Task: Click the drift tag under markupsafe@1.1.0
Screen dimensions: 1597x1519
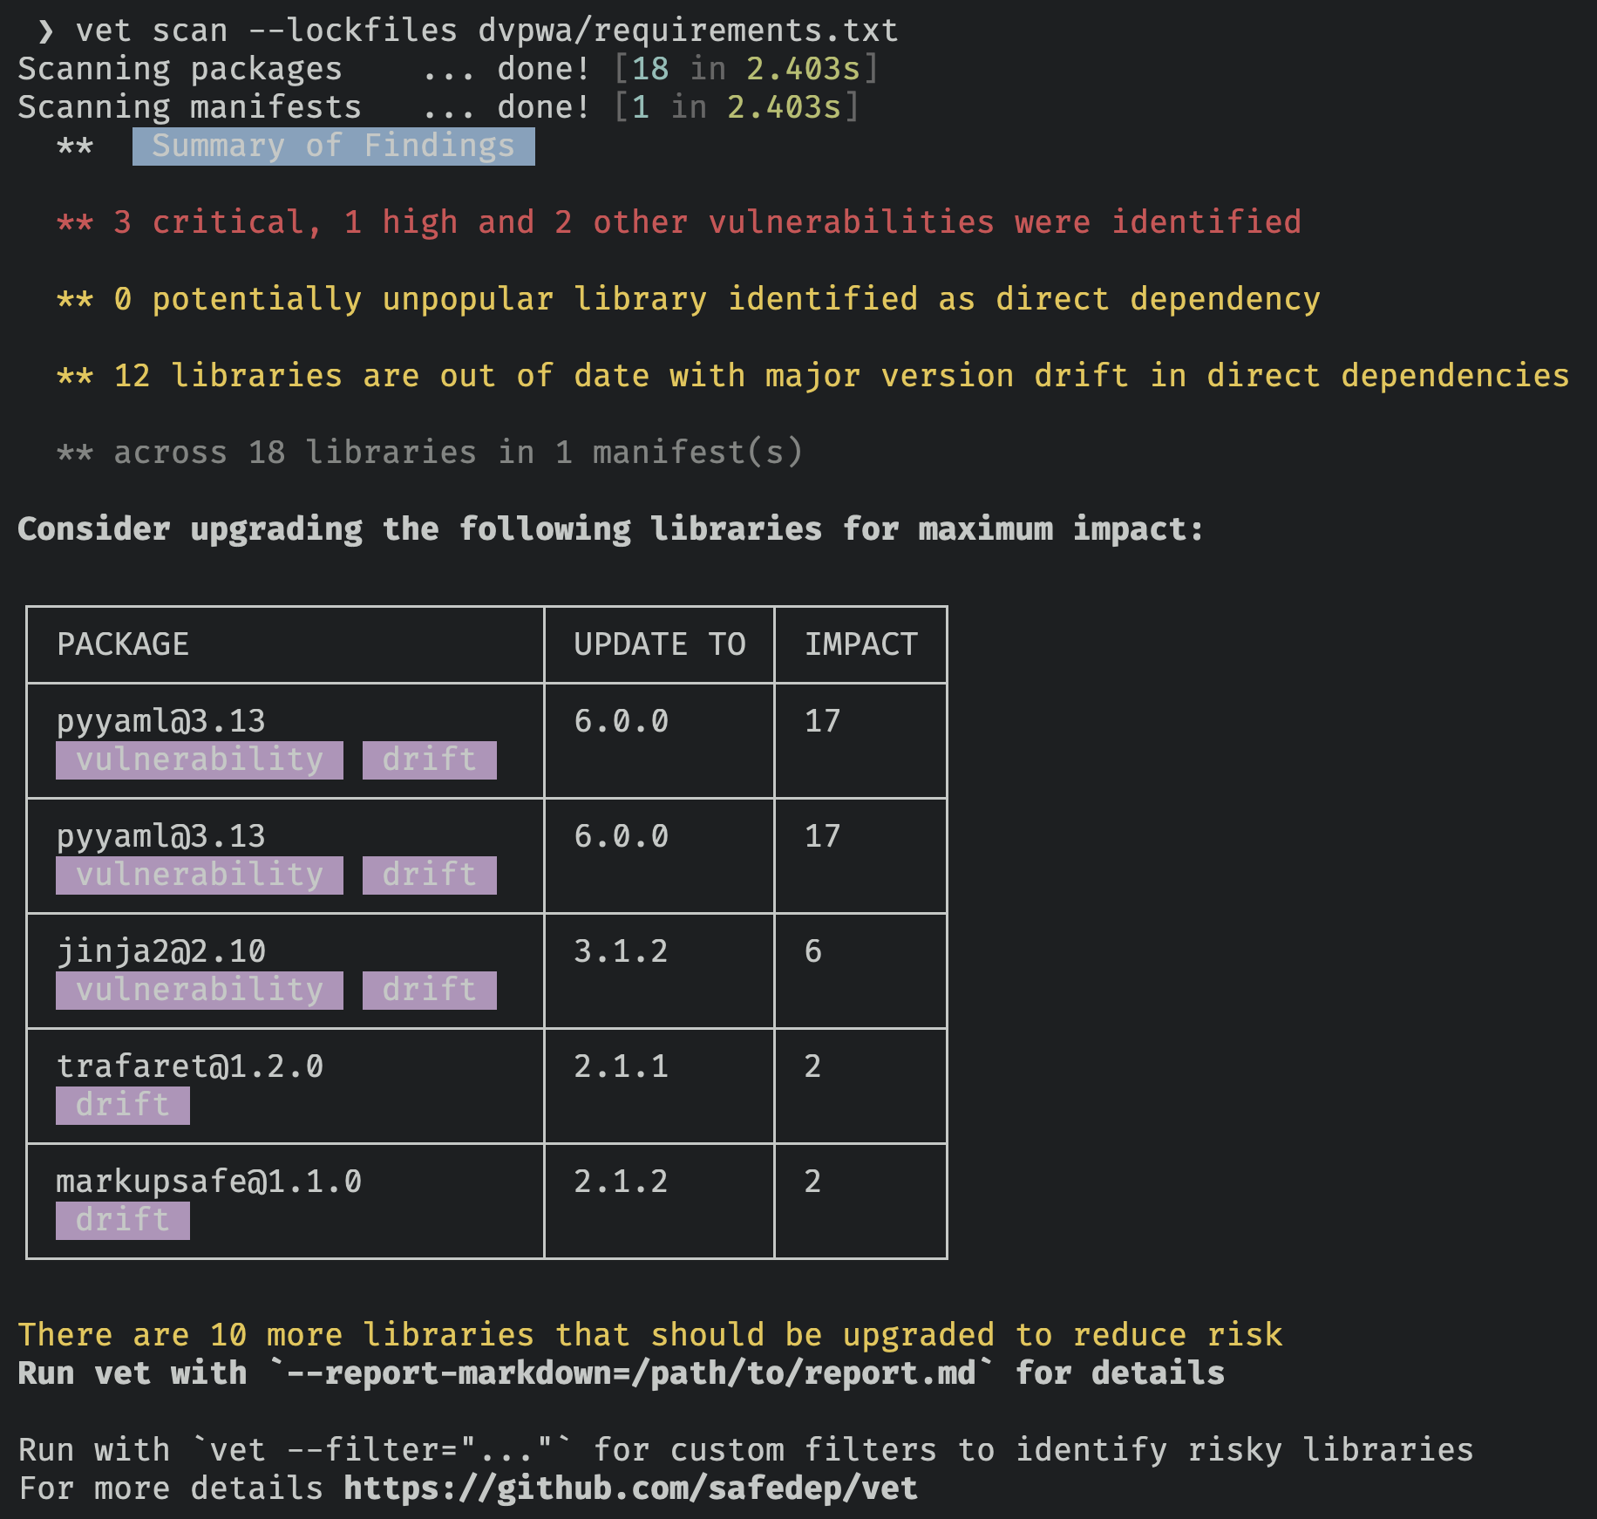Action: pyautogui.click(x=123, y=1221)
